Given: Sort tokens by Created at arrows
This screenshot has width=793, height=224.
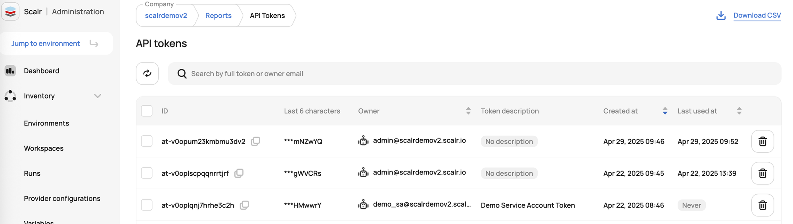Looking at the screenshot, I should [665, 111].
